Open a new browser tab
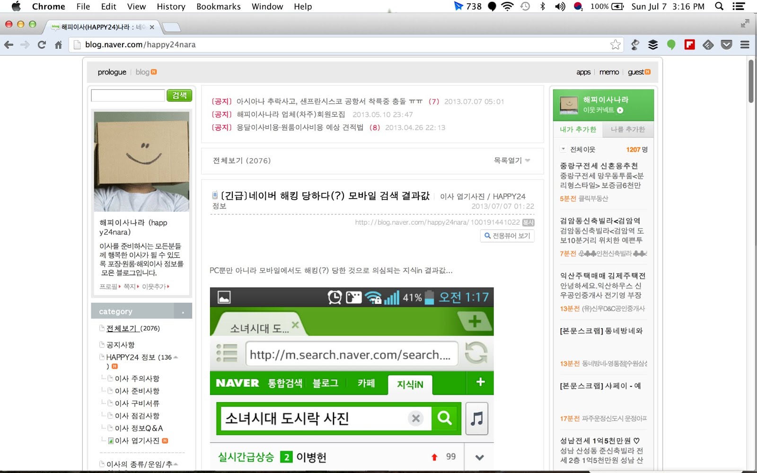This screenshot has width=757, height=473. 171,27
